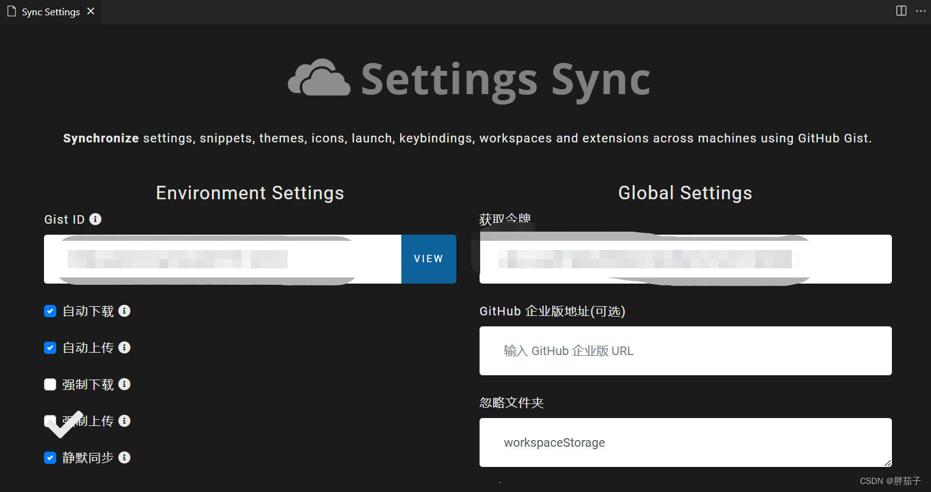The height and width of the screenshot is (492, 931).
Task: Select the Sync Settings tab
Action: click(51, 12)
